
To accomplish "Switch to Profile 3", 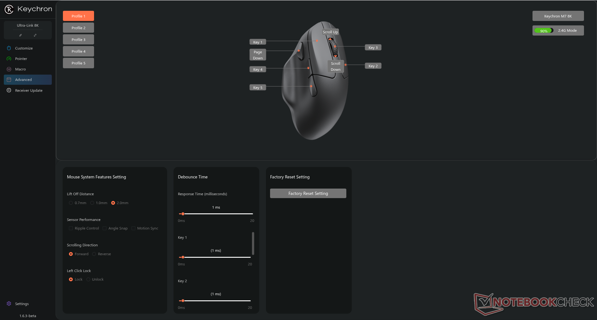I will pyautogui.click(x=78, y=39).
